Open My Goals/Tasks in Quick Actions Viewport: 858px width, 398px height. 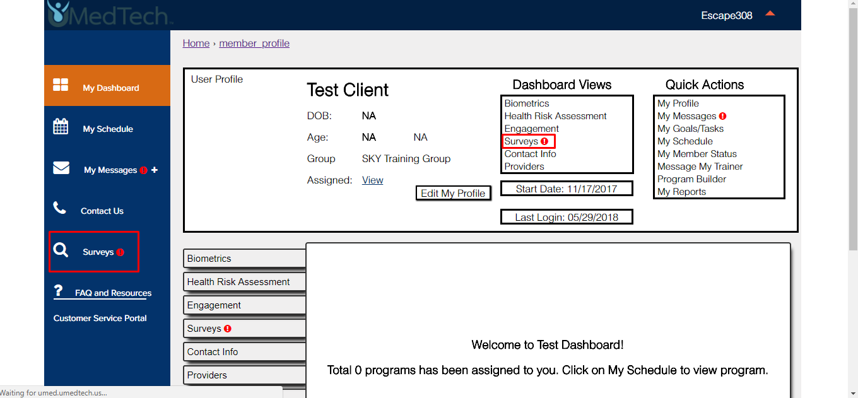coord(691,129)
